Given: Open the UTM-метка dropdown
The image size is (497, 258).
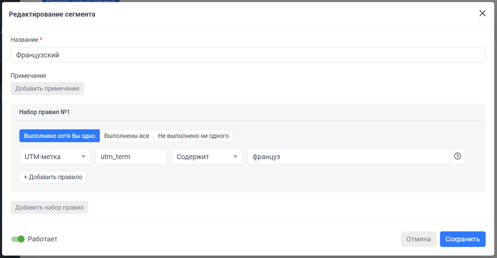Looking at the screenshot, I should point(55,157).
